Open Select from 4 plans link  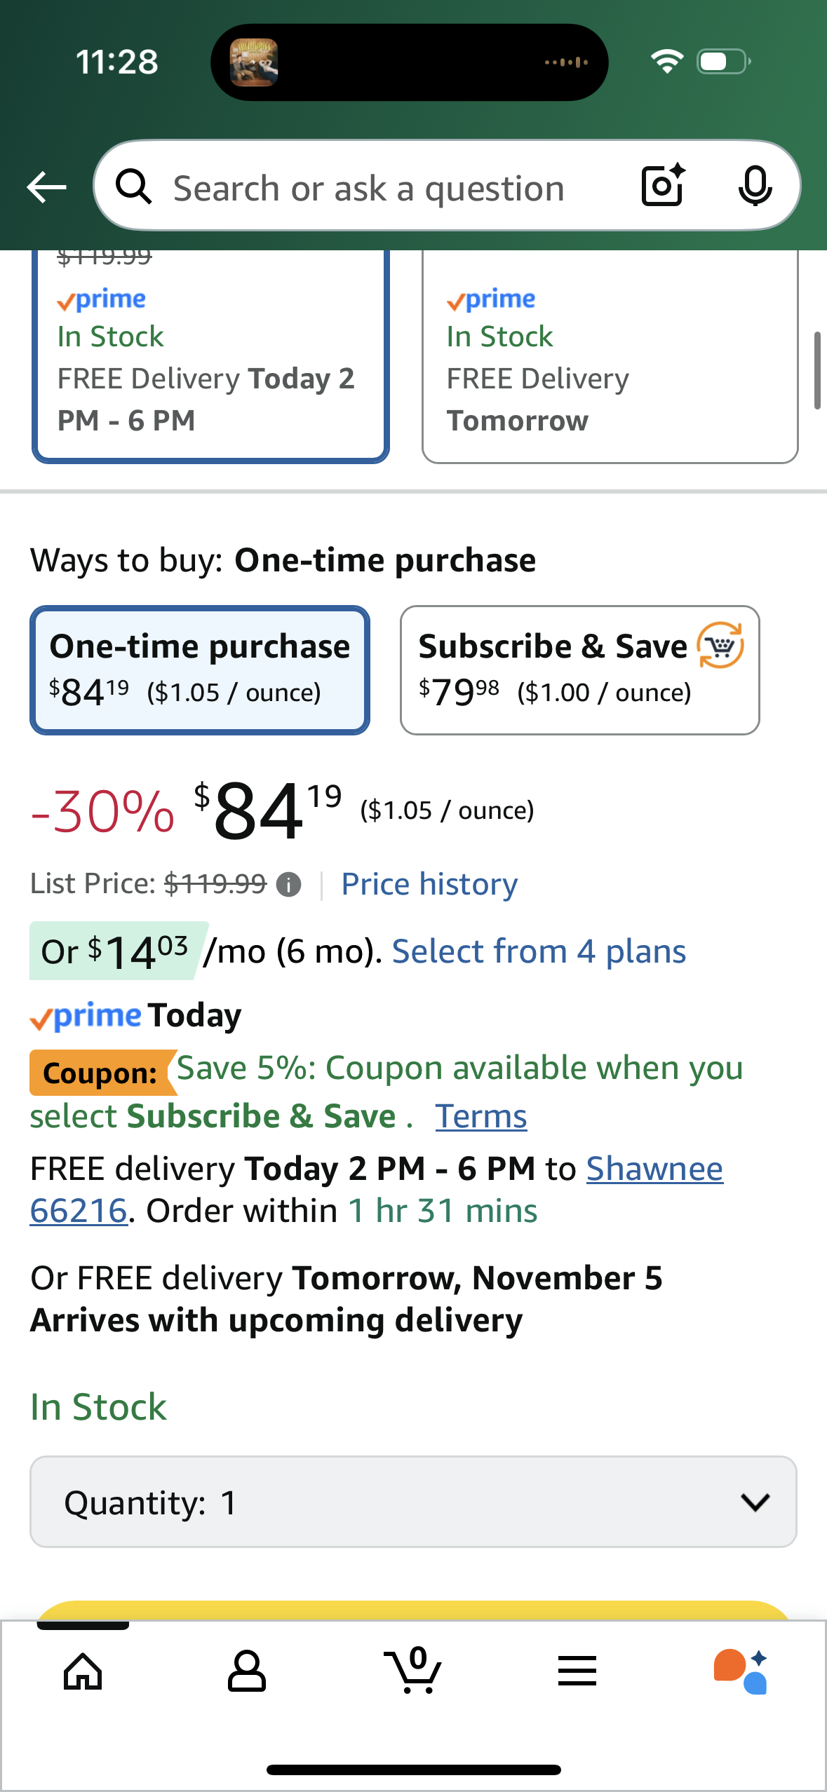(x=539, y=951)
